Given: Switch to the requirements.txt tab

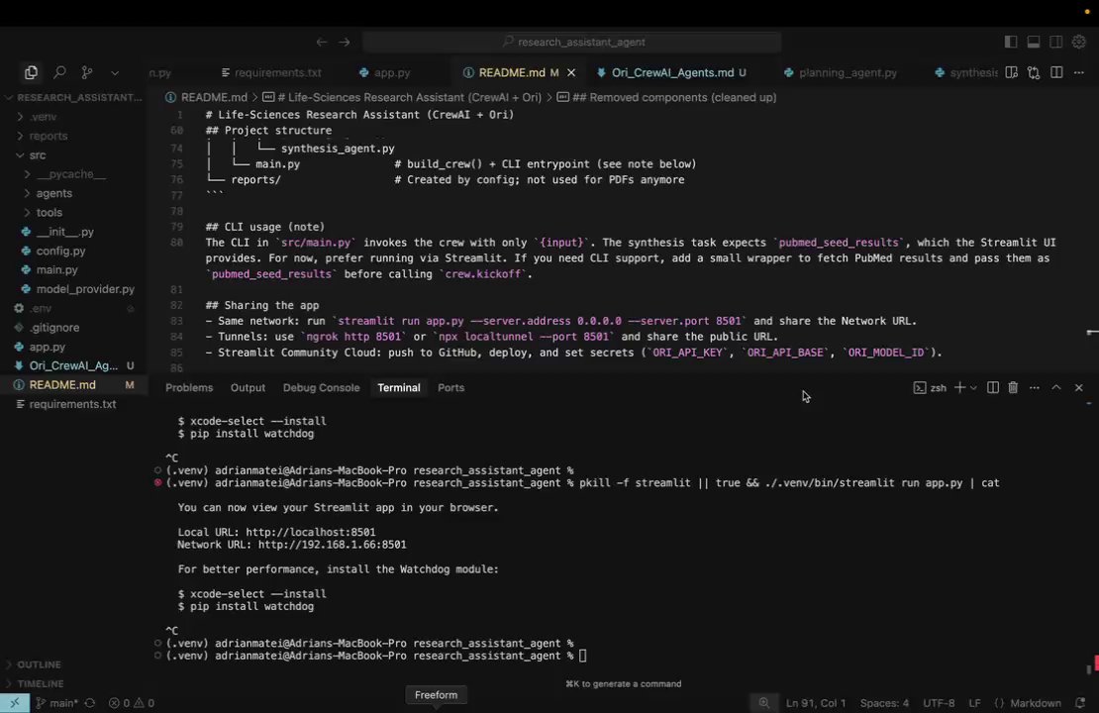Looking at the screenshot, I should pos(271,73).
